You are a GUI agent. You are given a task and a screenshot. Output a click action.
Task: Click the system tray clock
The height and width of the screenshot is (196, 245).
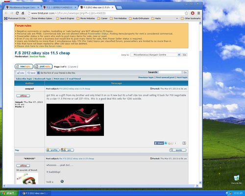(x=238, y=194)
